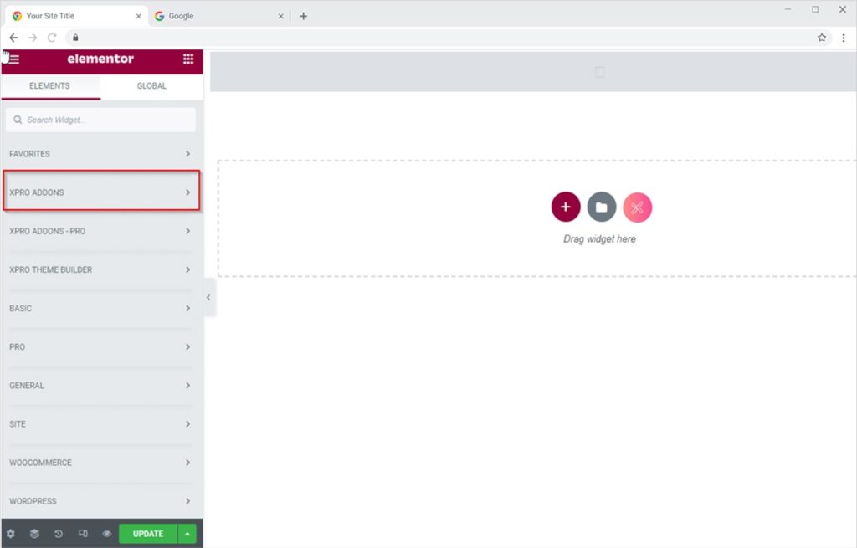Switch to the Global tab
This screenshot has height=548, width=857.
coord(151,86)
